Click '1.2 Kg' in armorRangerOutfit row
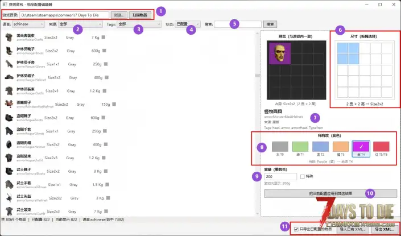This screenshot has width=401, height=236. pyautogui.click(x=95, y=91)
